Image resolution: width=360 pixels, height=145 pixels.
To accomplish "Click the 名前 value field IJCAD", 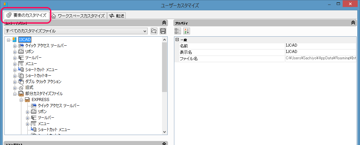I will click(x=321, y=46).
